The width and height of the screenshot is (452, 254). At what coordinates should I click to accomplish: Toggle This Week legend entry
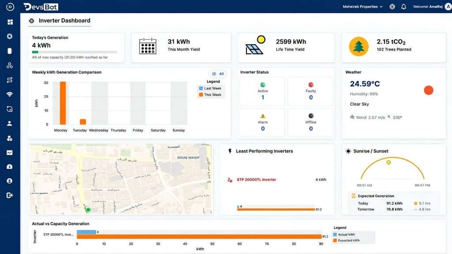210,95
